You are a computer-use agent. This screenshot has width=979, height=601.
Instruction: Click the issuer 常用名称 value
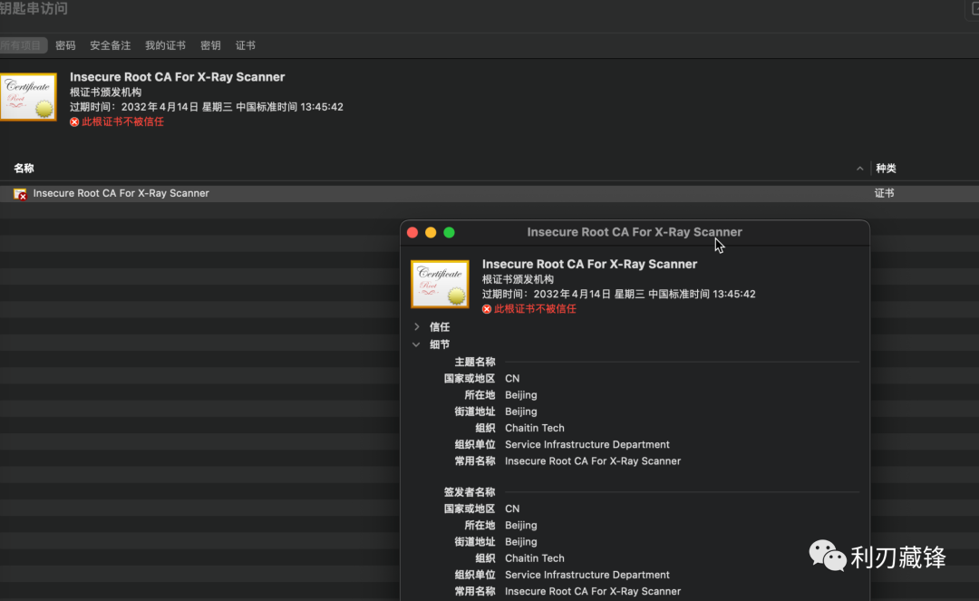tap(593, 592)
